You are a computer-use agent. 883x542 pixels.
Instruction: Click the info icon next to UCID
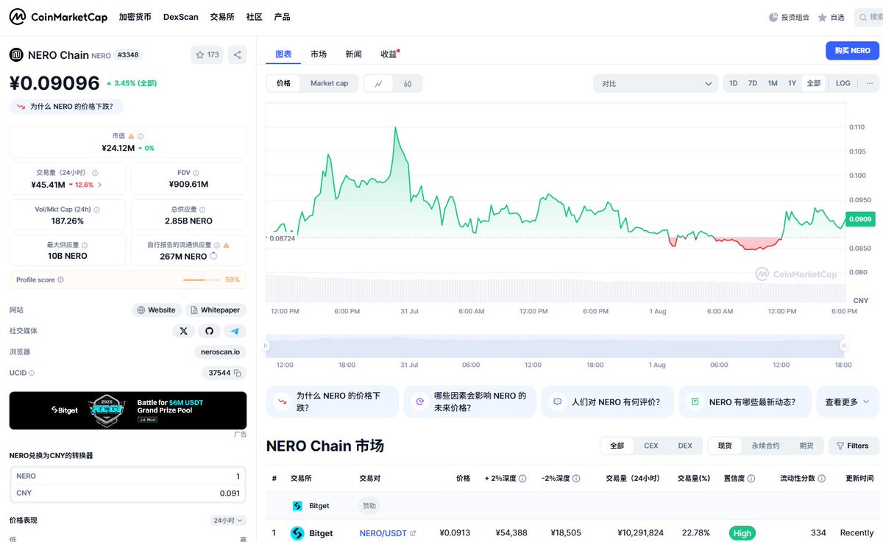point(32,373)
